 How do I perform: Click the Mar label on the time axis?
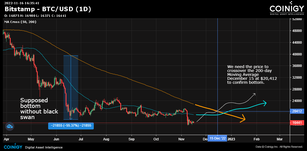(x=280, y=140)
